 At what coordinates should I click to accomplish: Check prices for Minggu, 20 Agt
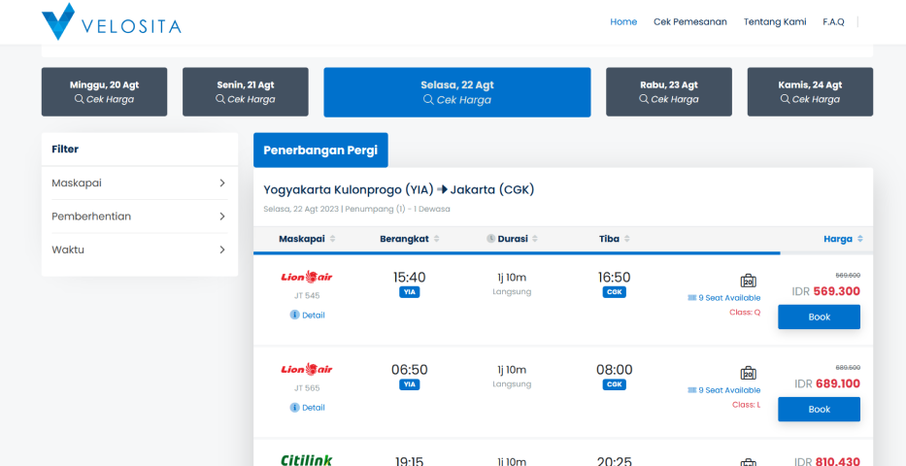(x=104, y=91)
